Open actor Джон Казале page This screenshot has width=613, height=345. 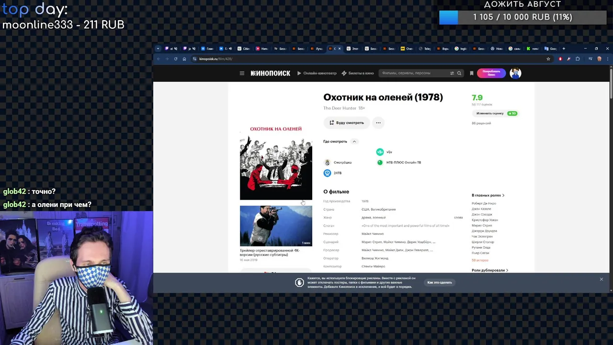click(481, 209)
